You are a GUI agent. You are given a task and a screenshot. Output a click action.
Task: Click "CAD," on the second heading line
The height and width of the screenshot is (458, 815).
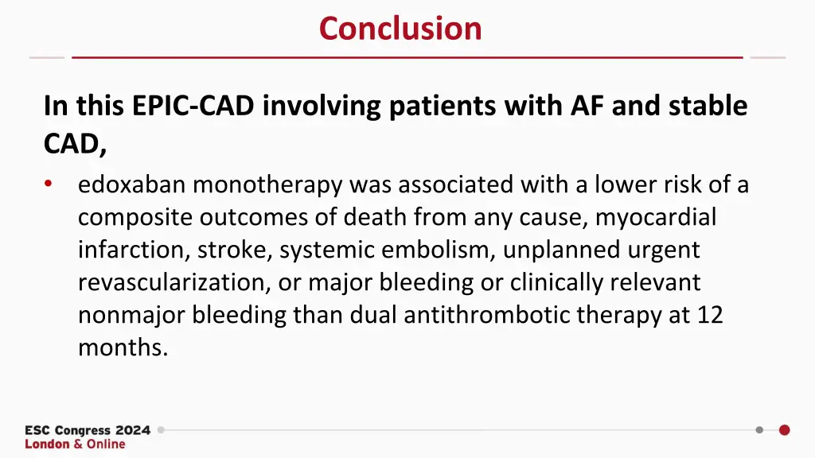pos(75,144)
